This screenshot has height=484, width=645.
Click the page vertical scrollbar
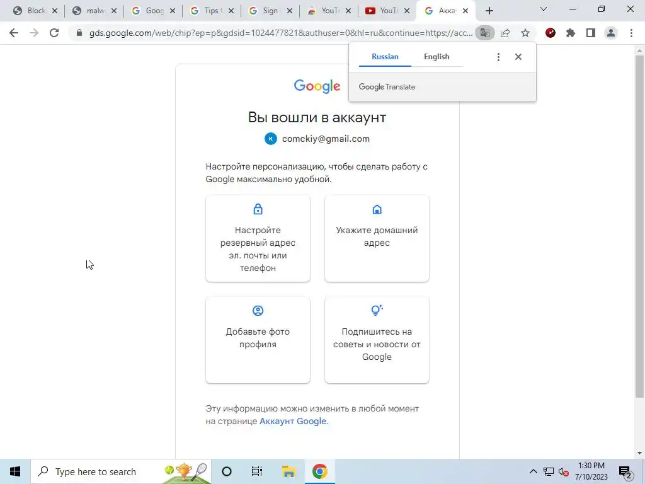[x=639, y=226]
